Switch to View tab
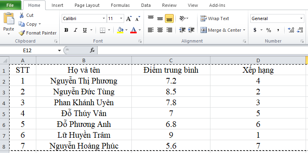The image size is (308, 153). click(x=193, y=5)
